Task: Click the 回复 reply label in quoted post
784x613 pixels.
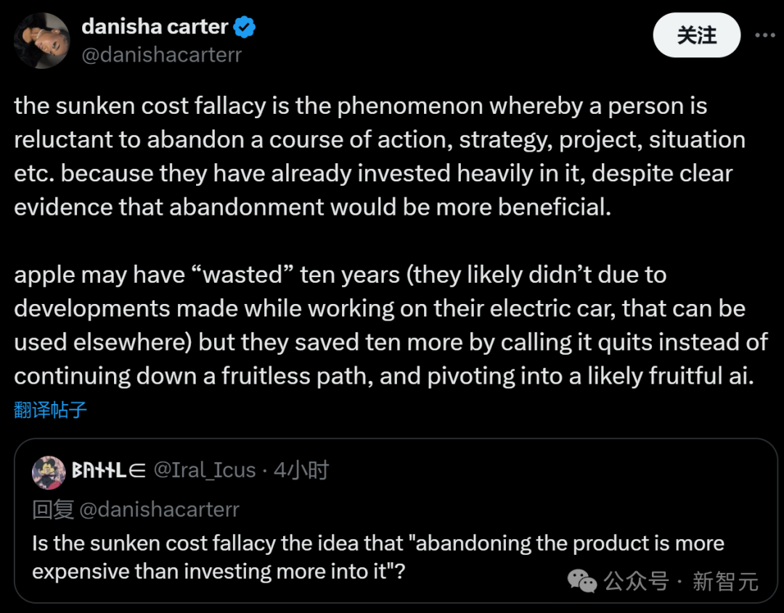Action: click(53, 509)
